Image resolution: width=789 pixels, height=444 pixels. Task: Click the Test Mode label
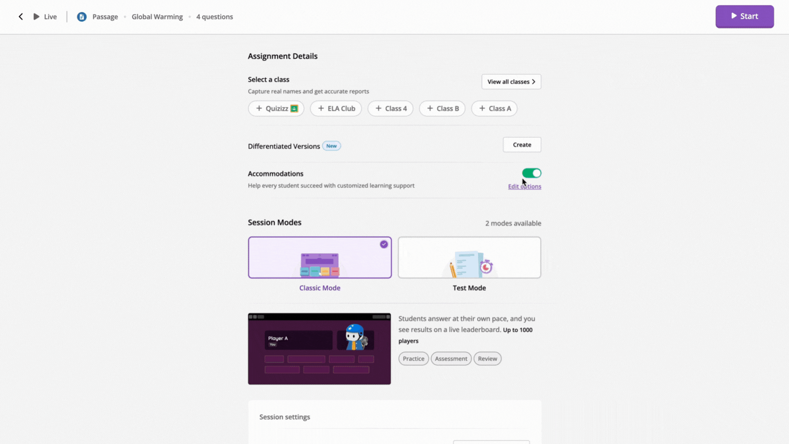[x=469, y=288]
